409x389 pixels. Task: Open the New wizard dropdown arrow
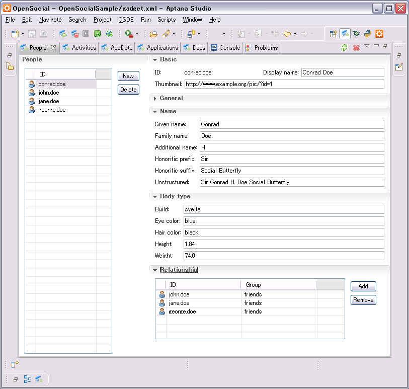(23, 34)
